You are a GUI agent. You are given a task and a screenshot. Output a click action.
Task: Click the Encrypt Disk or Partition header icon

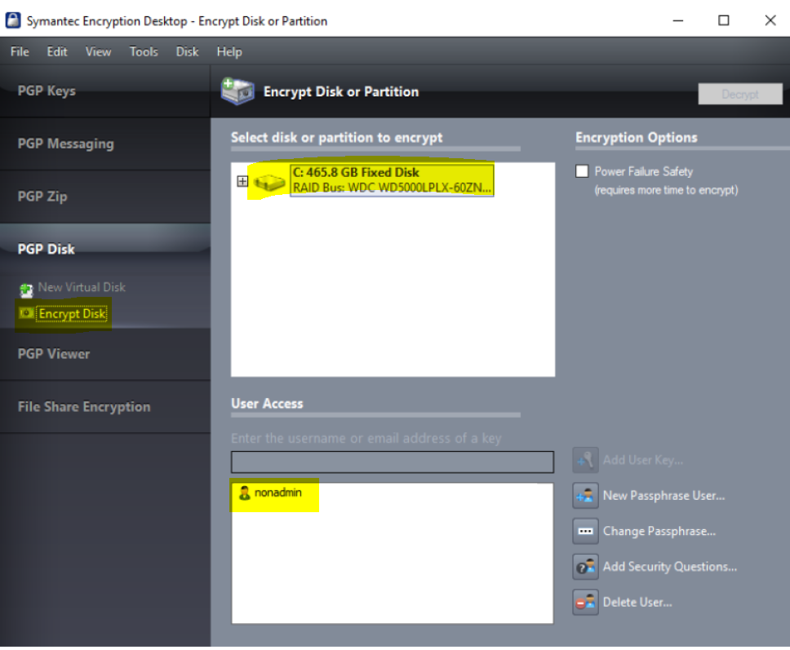237,92
